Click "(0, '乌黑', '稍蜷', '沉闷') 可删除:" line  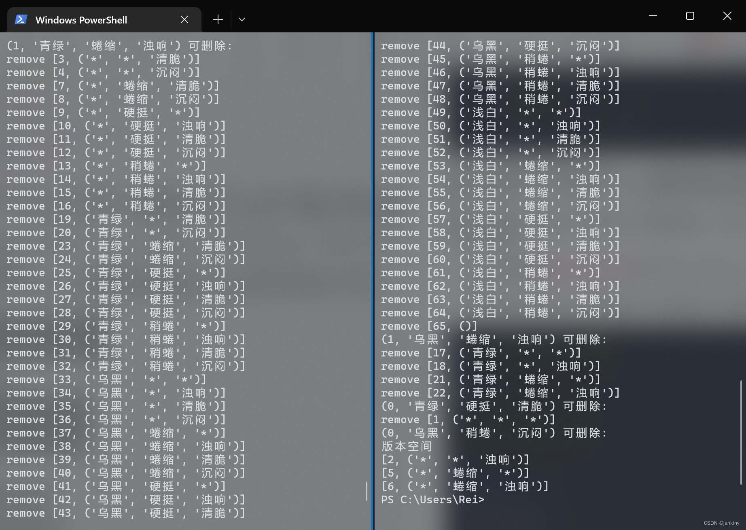click(494, 433)
